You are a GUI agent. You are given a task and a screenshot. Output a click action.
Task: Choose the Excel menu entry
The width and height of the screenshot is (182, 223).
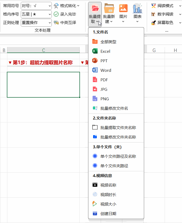click(116, 51)
